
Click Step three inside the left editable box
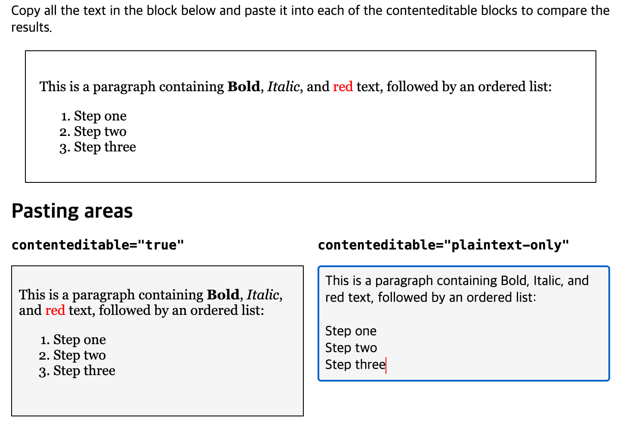tap(85, 370)
